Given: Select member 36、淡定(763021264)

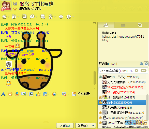Looking at the screenshot, I should (122, 92).
